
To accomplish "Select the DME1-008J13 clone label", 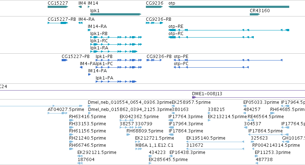I will 207,94.
